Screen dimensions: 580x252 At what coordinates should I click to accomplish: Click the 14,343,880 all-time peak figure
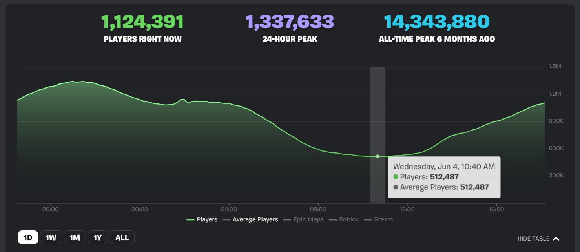(x=436, y=22)
